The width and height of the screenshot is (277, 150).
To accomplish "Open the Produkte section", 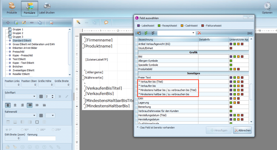I will click(12, 8).
